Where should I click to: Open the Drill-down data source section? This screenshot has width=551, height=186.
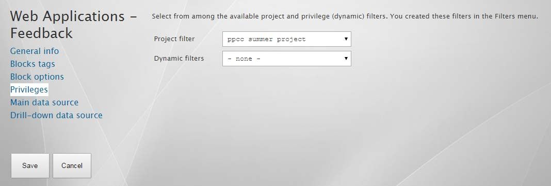pyautogui.click(x=56, y=115)
